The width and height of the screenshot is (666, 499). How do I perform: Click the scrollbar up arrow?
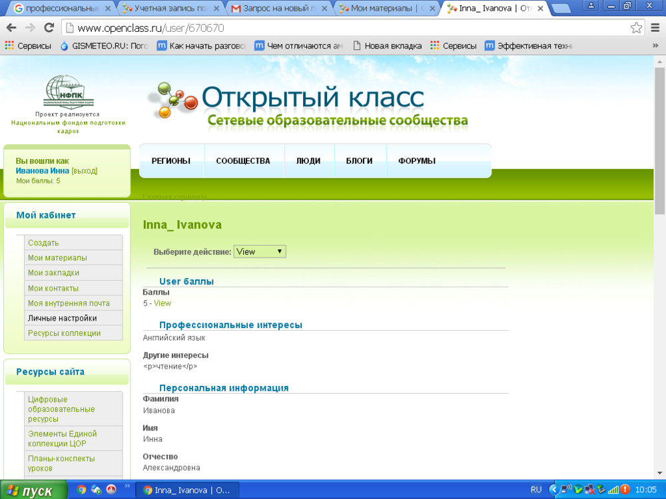point(659,61)
